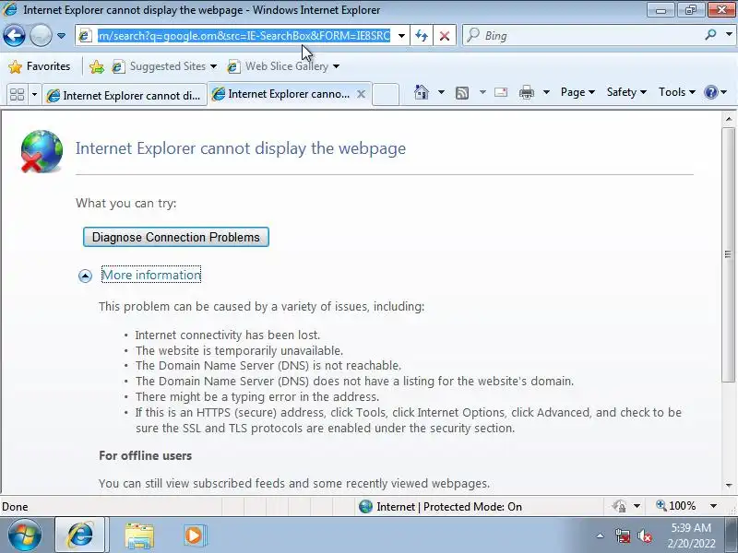Click the privacy/security lock status icon
The height and width of the screenshot is (553, 738).
pyautogui.click(x=619, y=506)
